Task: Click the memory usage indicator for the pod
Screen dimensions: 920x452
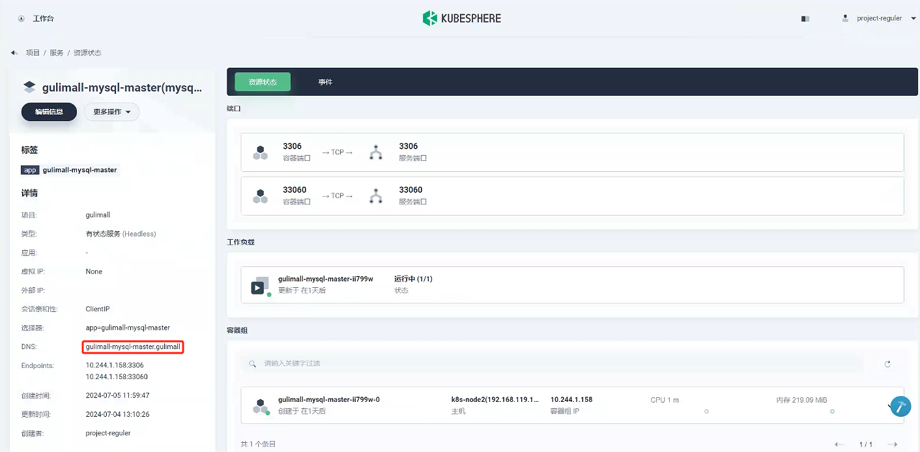Action: 832,412
